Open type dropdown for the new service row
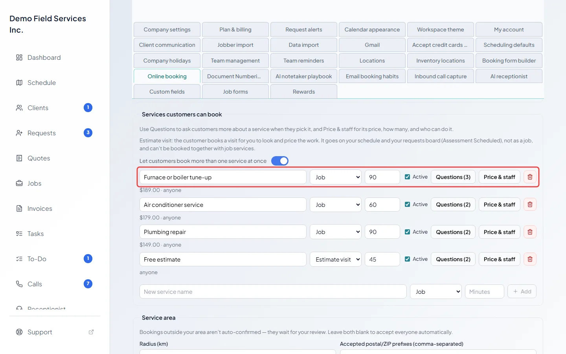Image resolution: width=566 pixels, height=354 pixels. (436, 291)
